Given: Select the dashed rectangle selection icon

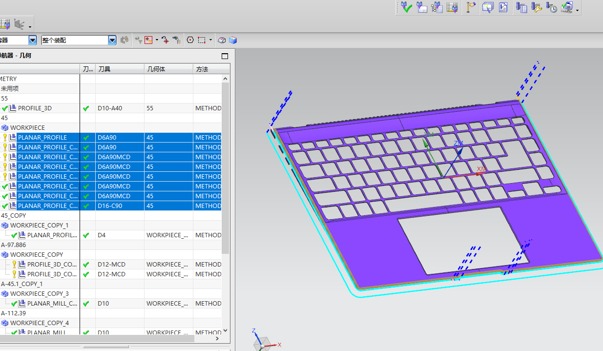Looking at the screenshot, I should [202, 40].
